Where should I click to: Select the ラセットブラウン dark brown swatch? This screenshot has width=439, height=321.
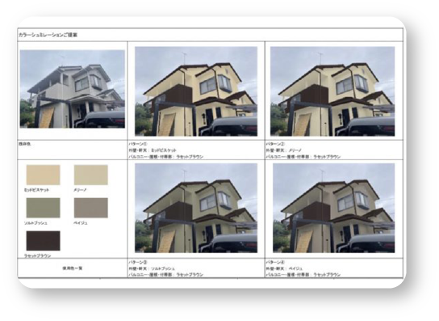pos(43,241)
